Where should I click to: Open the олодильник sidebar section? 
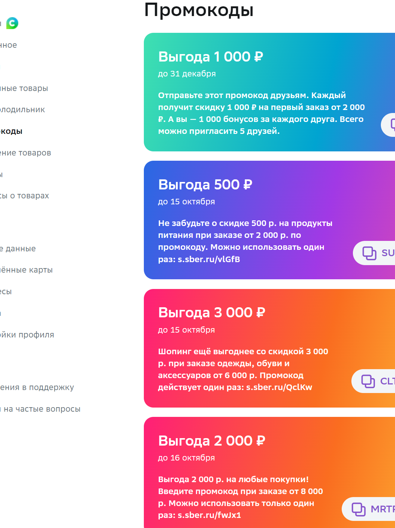pyautogui.click(x=22, y=110)
